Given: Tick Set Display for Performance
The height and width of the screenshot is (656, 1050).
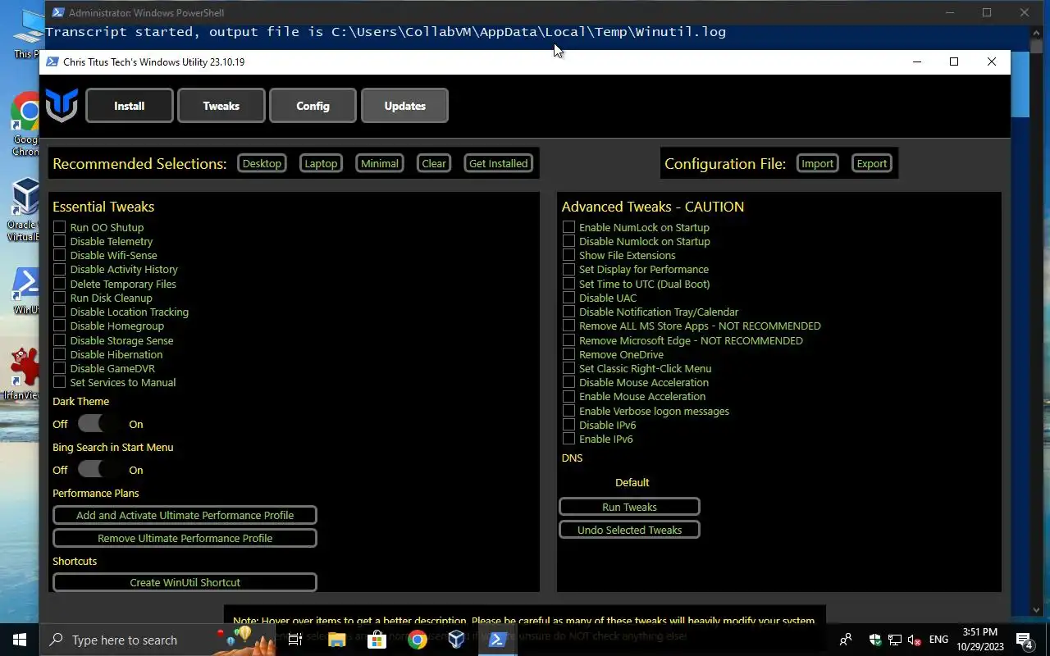Looking at the screenshot, I should pyautogui.click(x=568, y=269).
